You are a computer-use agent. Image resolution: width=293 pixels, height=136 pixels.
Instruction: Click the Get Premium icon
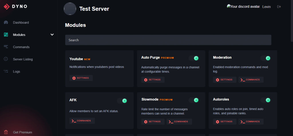6,132
